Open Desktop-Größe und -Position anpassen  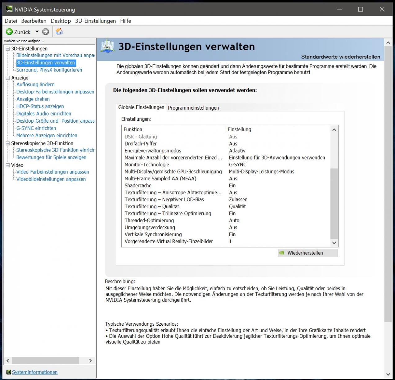pos(55,121)
